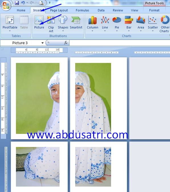Open the redo history dropdown arrow

[36, 3]
